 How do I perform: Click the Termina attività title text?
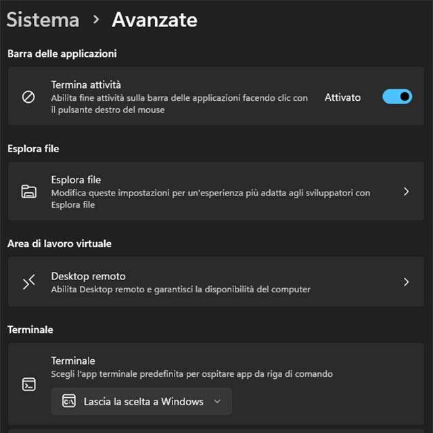click(x=86, y=85)
